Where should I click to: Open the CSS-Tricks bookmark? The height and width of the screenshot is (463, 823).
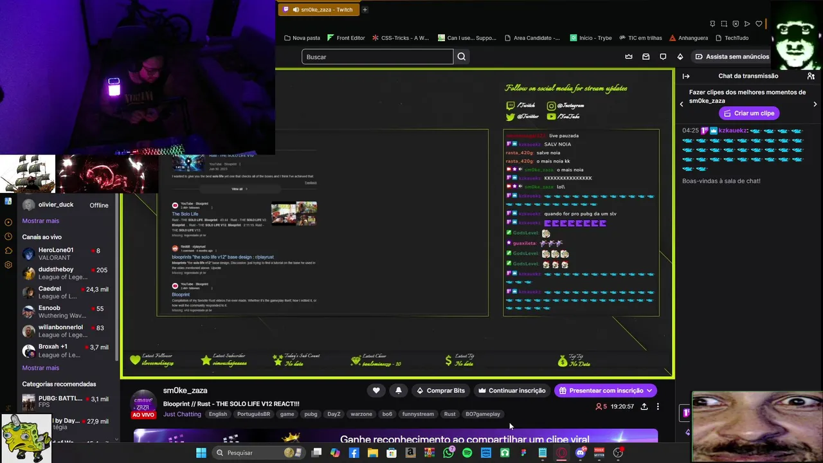pyautogui.click(x=401, y=38)
